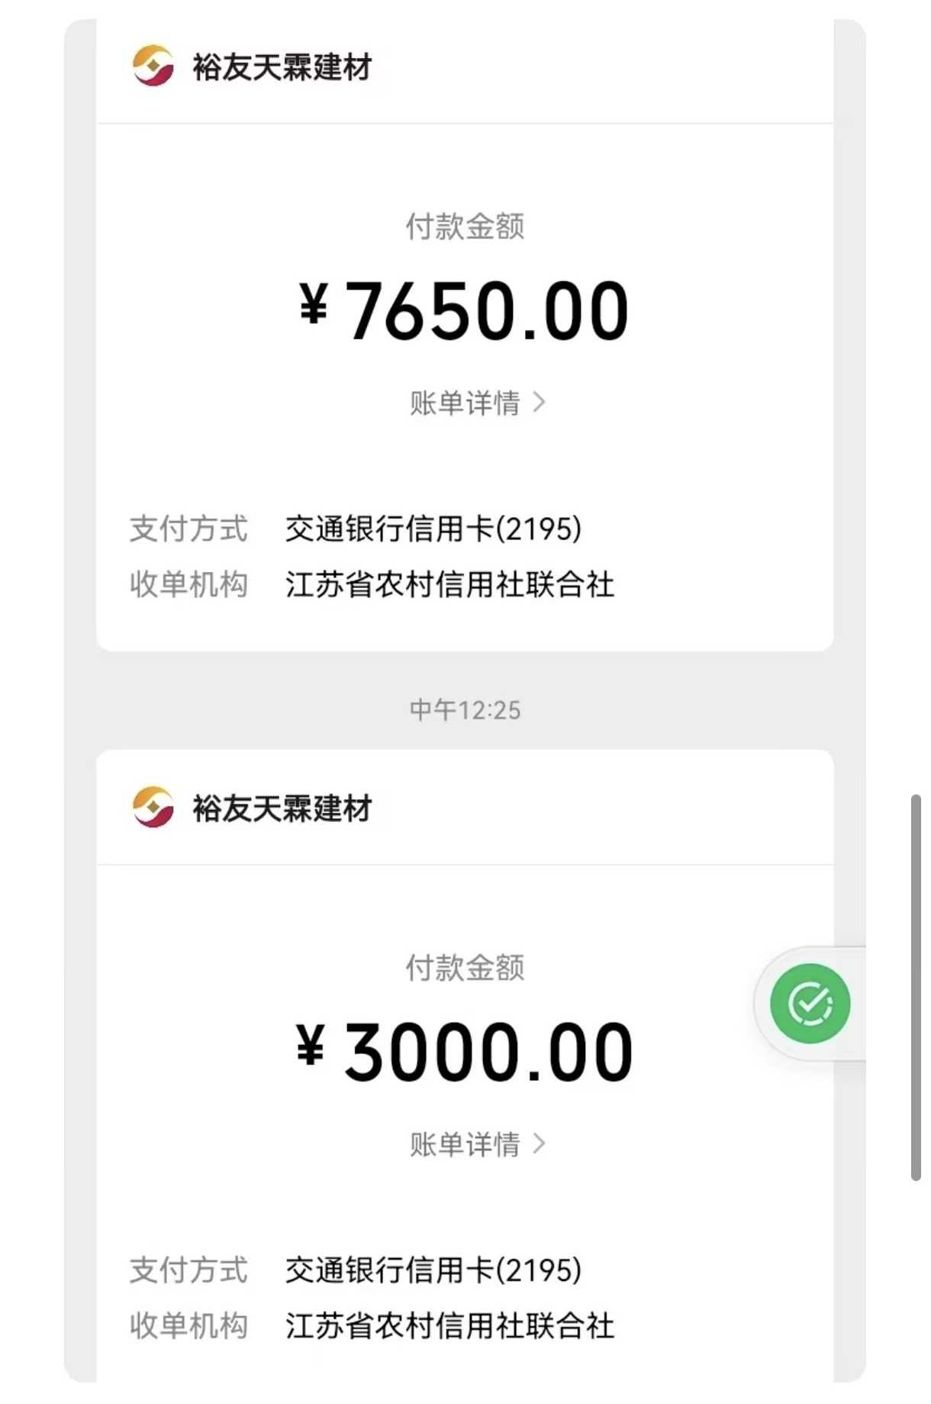Open 账单详情 under the 3000.00 payment
This screenshot has width=931, height=1404.
coord(465,1144)
